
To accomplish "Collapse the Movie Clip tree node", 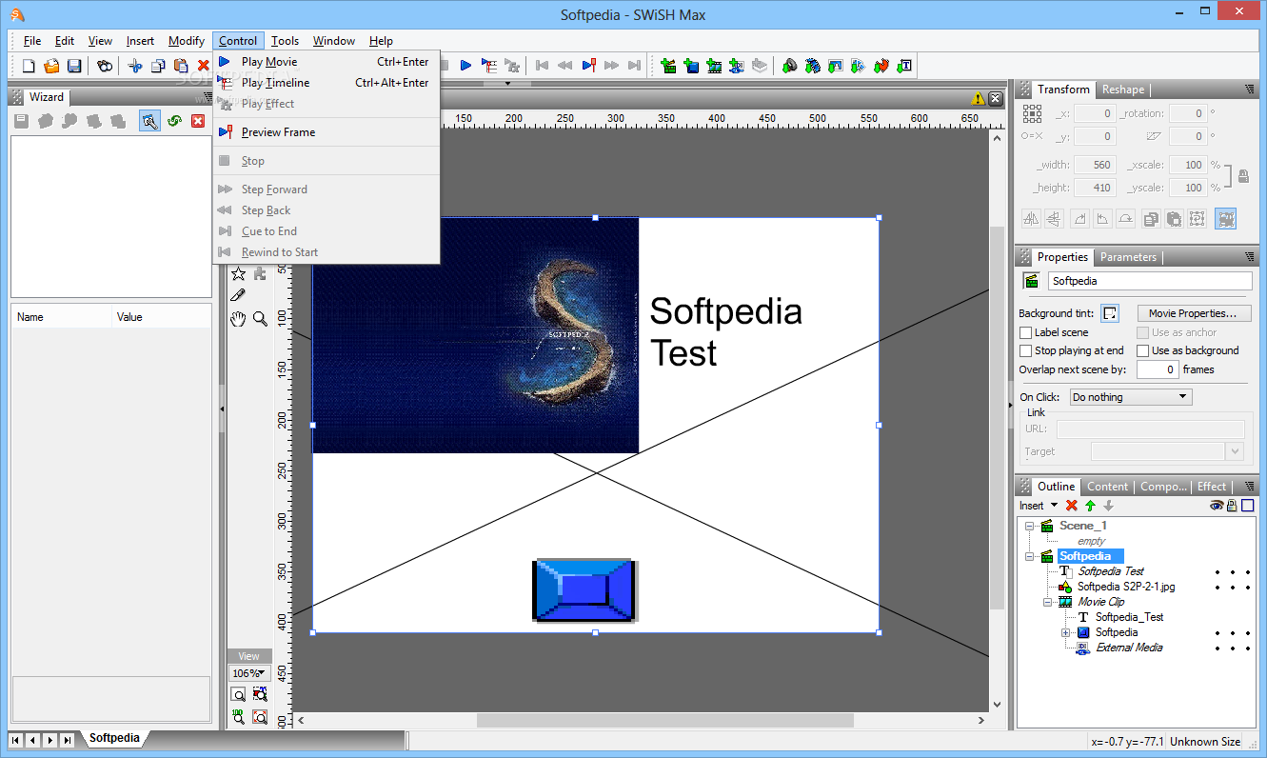I will [x=1047, y=602].
